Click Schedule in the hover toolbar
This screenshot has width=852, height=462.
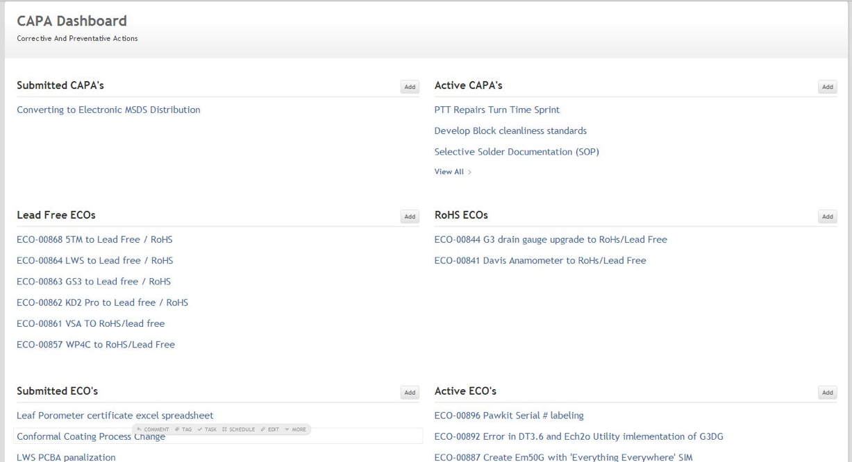click(x=239, y=429)
